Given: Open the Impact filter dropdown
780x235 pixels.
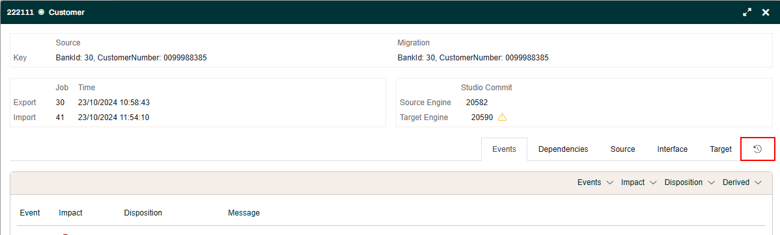Looking at the screenshot, I should (639, 182).
